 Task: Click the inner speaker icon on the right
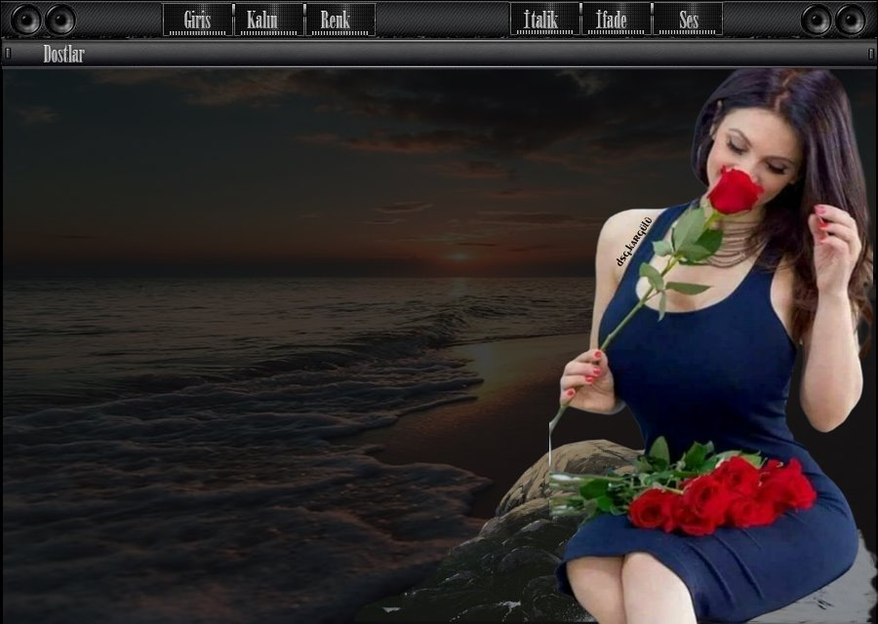point(817,19)
